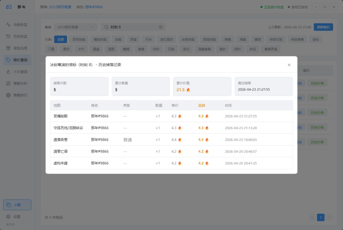
Task: Filter by 灵药技能 category
Action: (x=78, y=40)
